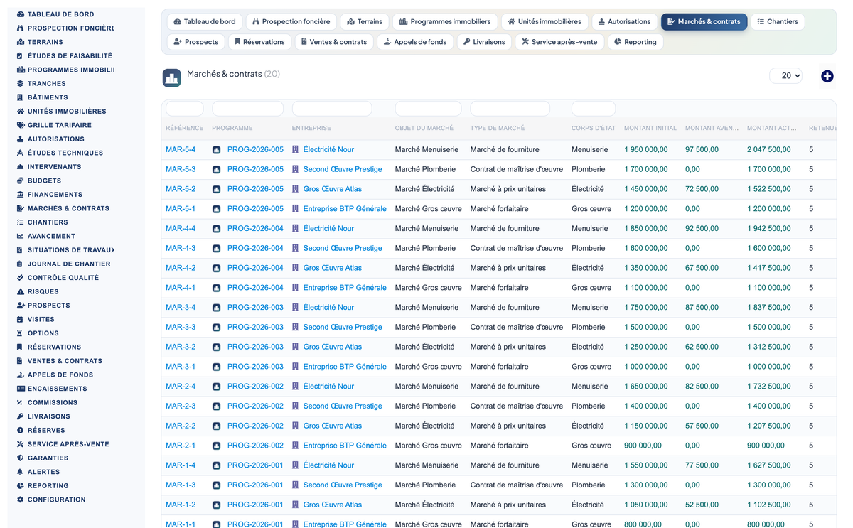Click the Risques warning triangle icon
Viewport: 853px width, 528px height.
click(x=21, y=291)
